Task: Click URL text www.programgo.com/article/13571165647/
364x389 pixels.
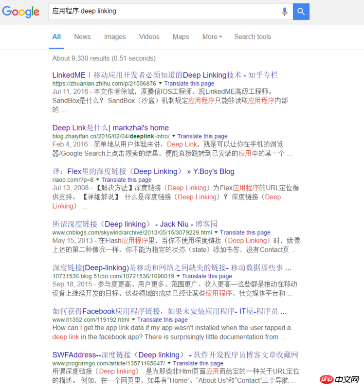Action: click(x=109, y=363)
